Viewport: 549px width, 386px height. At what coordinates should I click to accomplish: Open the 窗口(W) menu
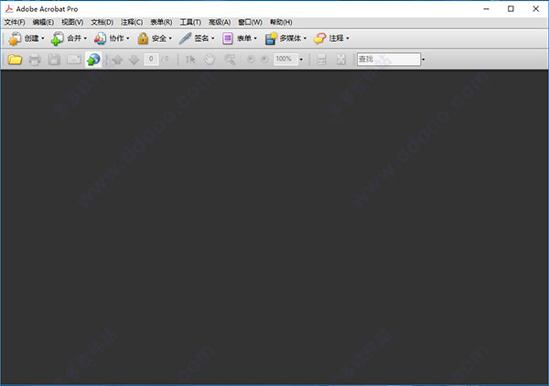250,22
